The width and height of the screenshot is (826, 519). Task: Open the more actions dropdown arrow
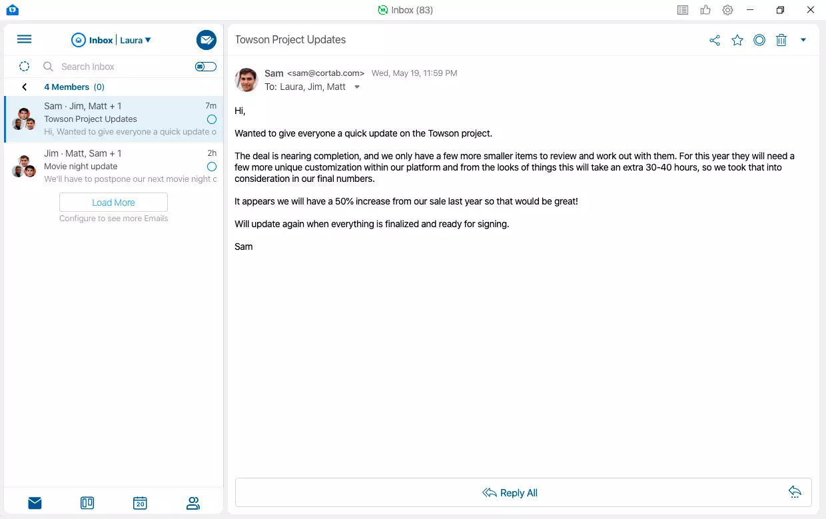(x=803, y=40)
